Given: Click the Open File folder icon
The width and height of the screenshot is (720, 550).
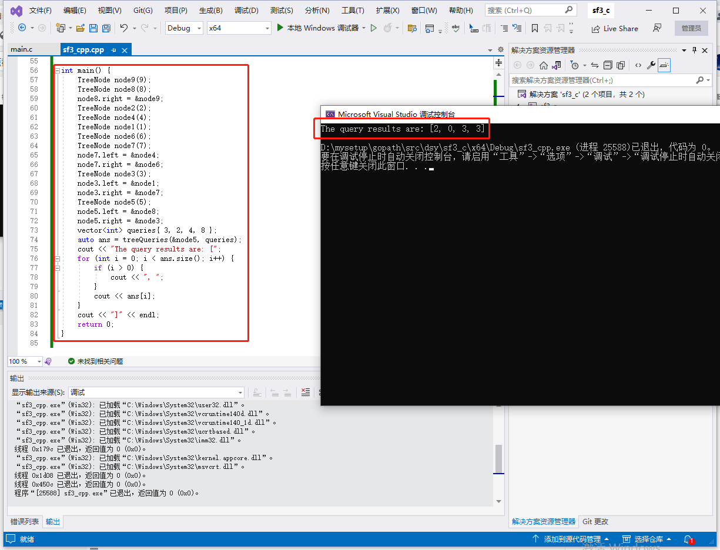Looking at the screenshot, I should click(80, 28).
